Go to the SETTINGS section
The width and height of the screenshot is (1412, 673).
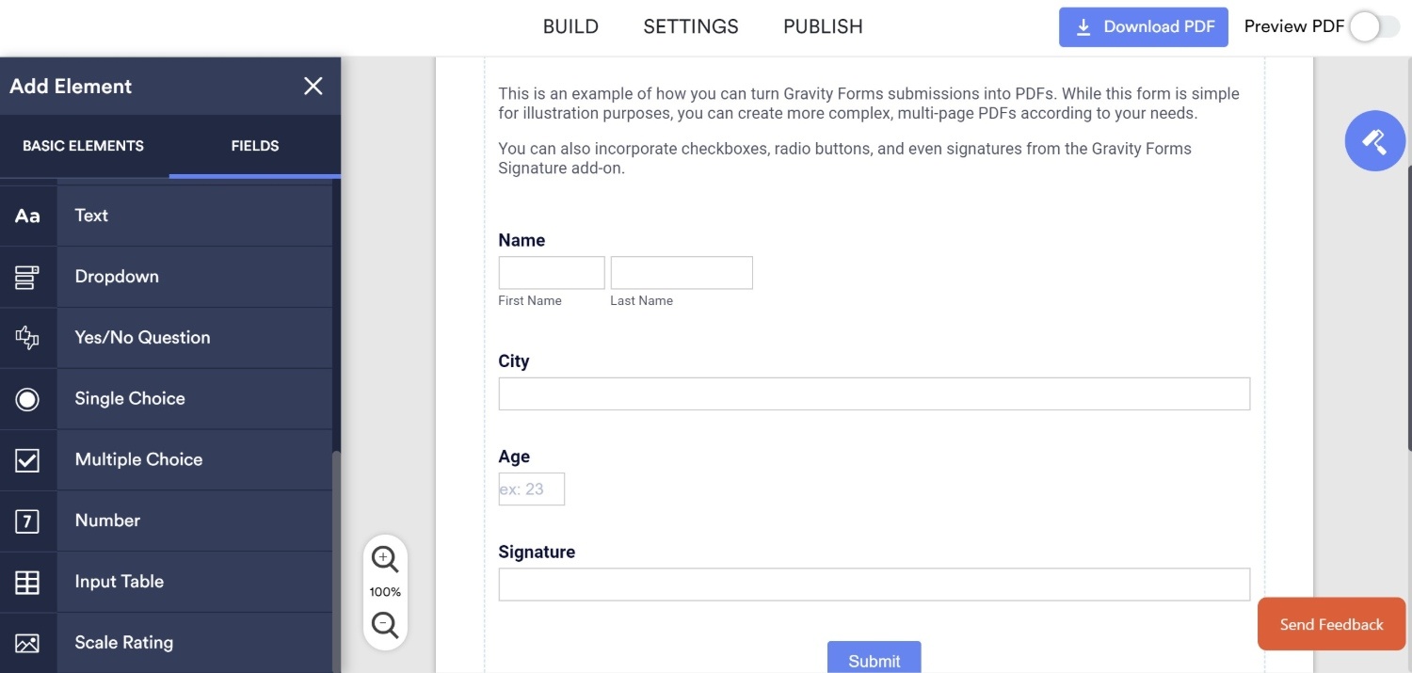690,25
